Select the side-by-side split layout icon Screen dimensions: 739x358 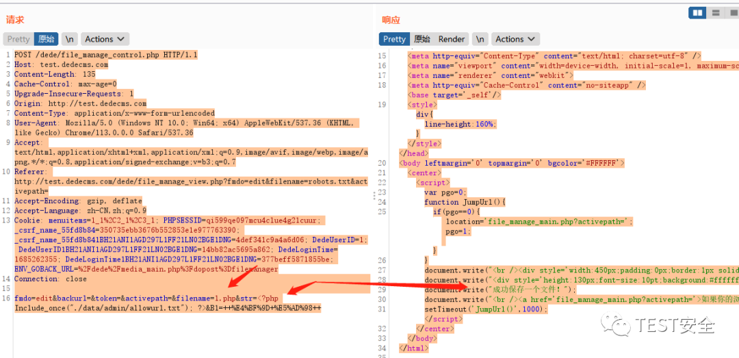click(x=697, y=13)
